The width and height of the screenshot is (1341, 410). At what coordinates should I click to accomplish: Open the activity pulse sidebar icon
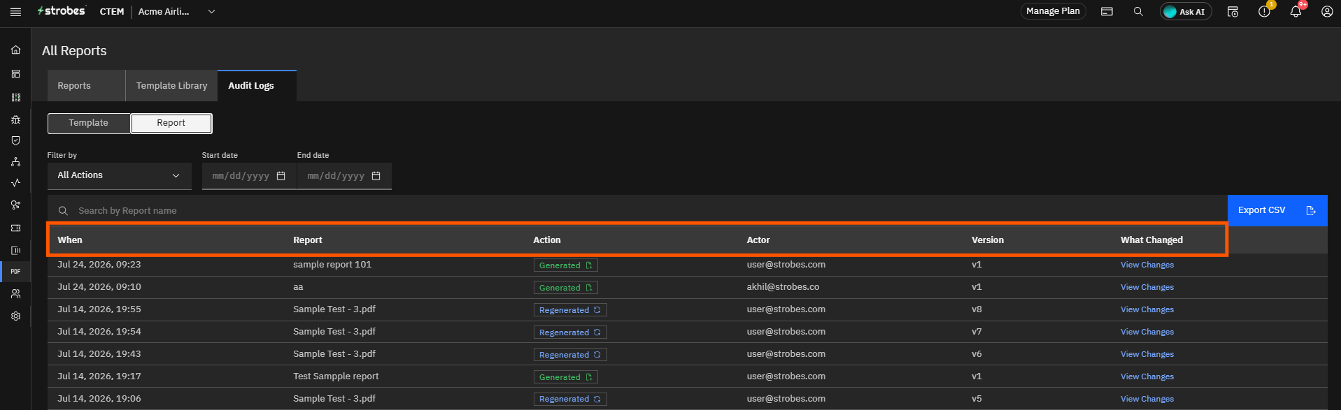point(15,183)
